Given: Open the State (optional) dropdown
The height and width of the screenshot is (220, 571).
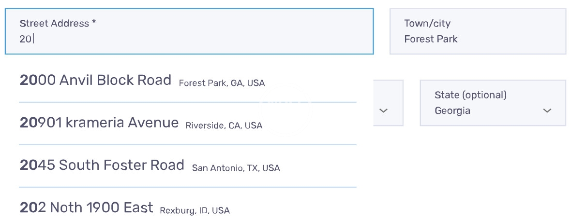Looking at the screenshot, I should pyautogui.click(x=492, y=103).
